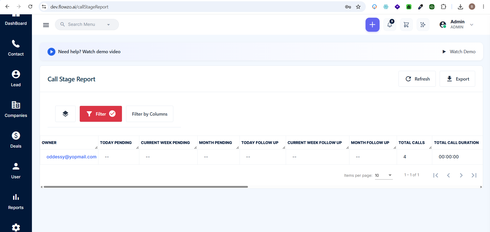
Task: Click the scrollbar right arrow
Action: 481,187
